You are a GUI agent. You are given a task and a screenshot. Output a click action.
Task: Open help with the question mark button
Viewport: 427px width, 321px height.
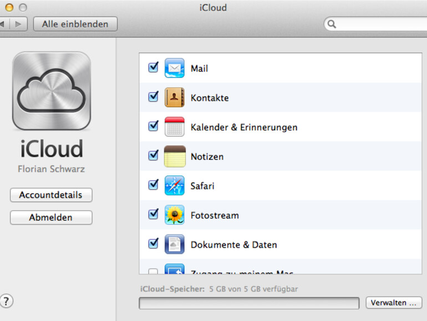tap(6, 301)
